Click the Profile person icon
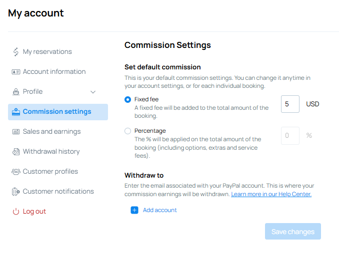 click(16, 92)
